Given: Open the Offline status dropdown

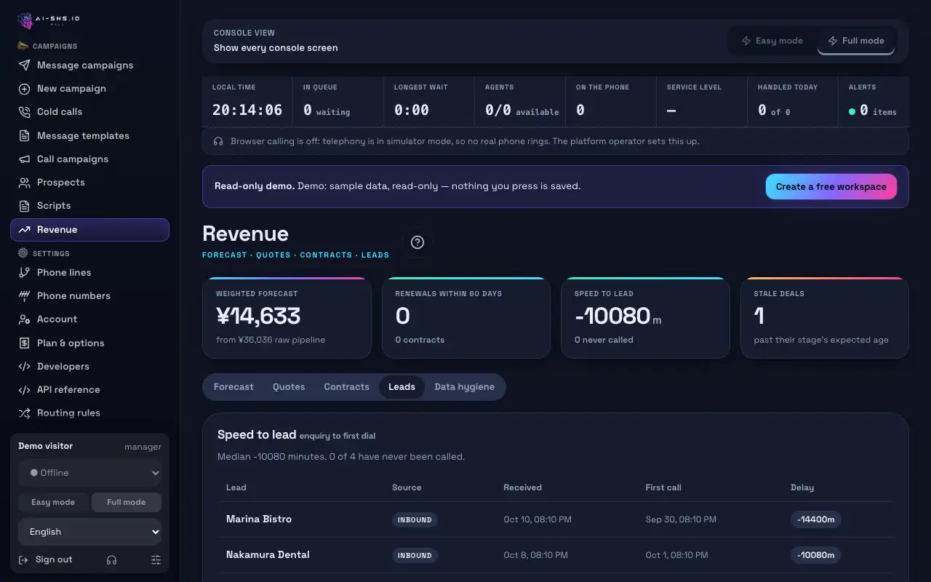Looking at the screenshot, I should coord(90,473).
